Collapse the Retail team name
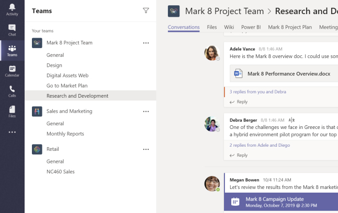 (53, 149)
